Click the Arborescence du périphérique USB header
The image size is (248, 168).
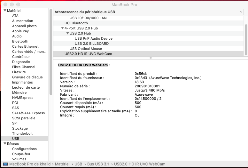coord(85,12)
